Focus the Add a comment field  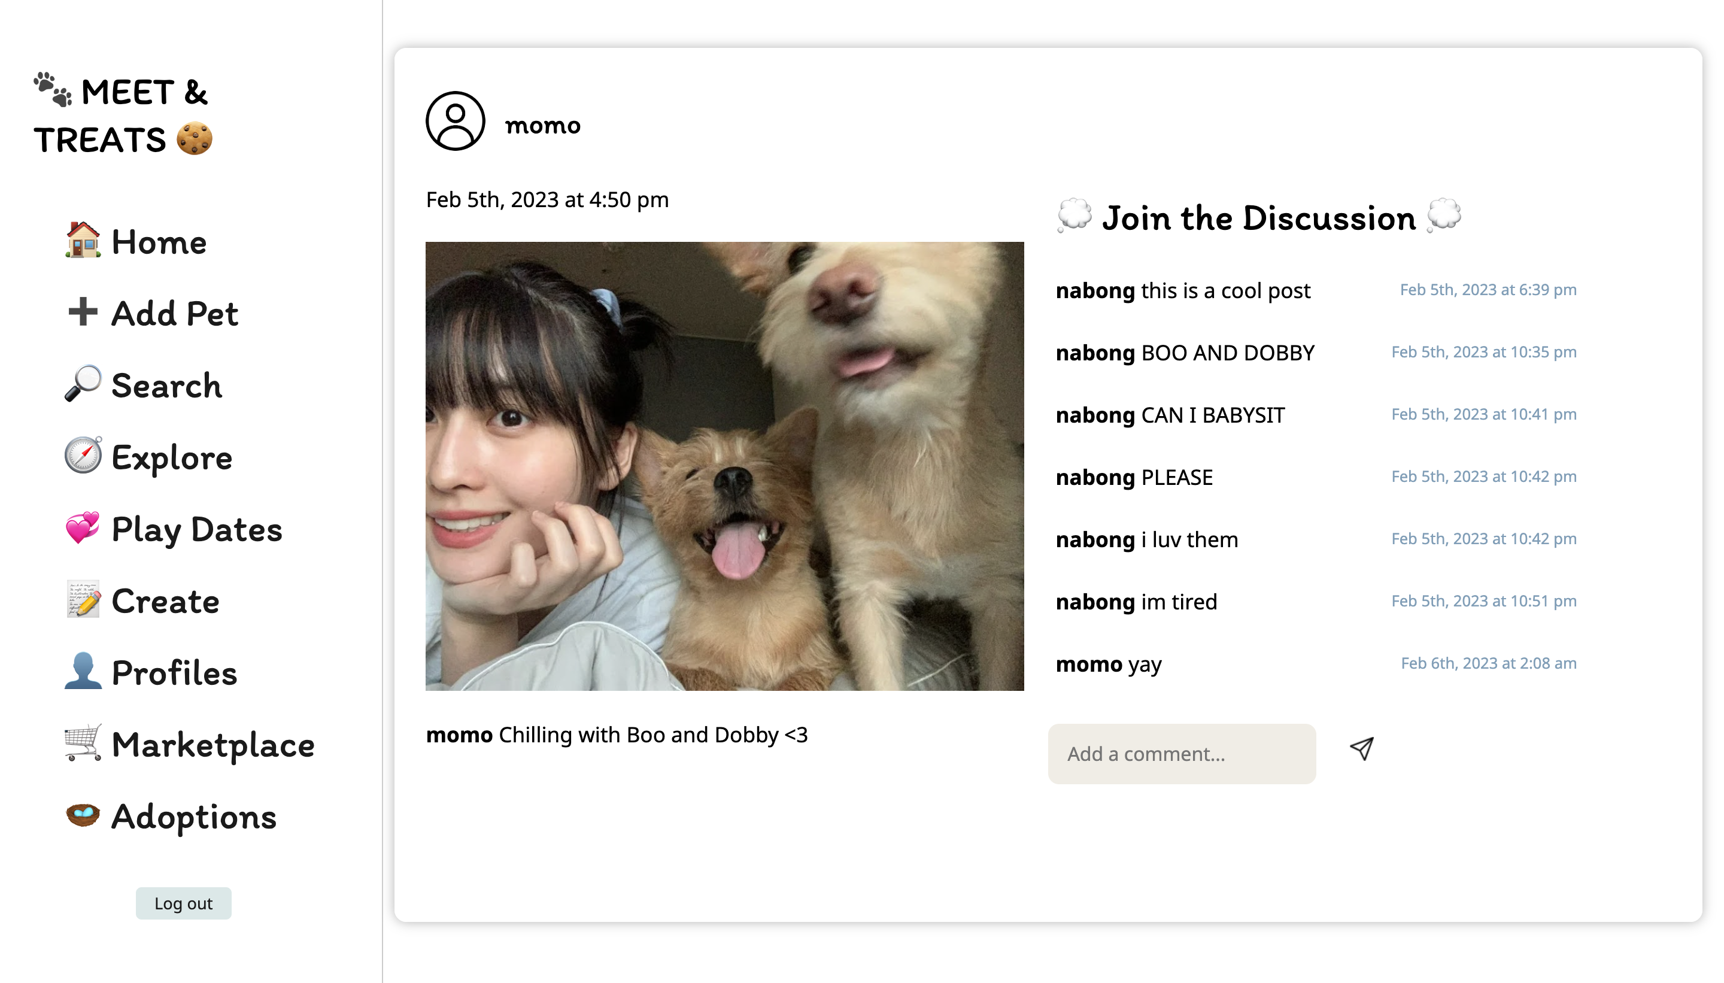1181,754
